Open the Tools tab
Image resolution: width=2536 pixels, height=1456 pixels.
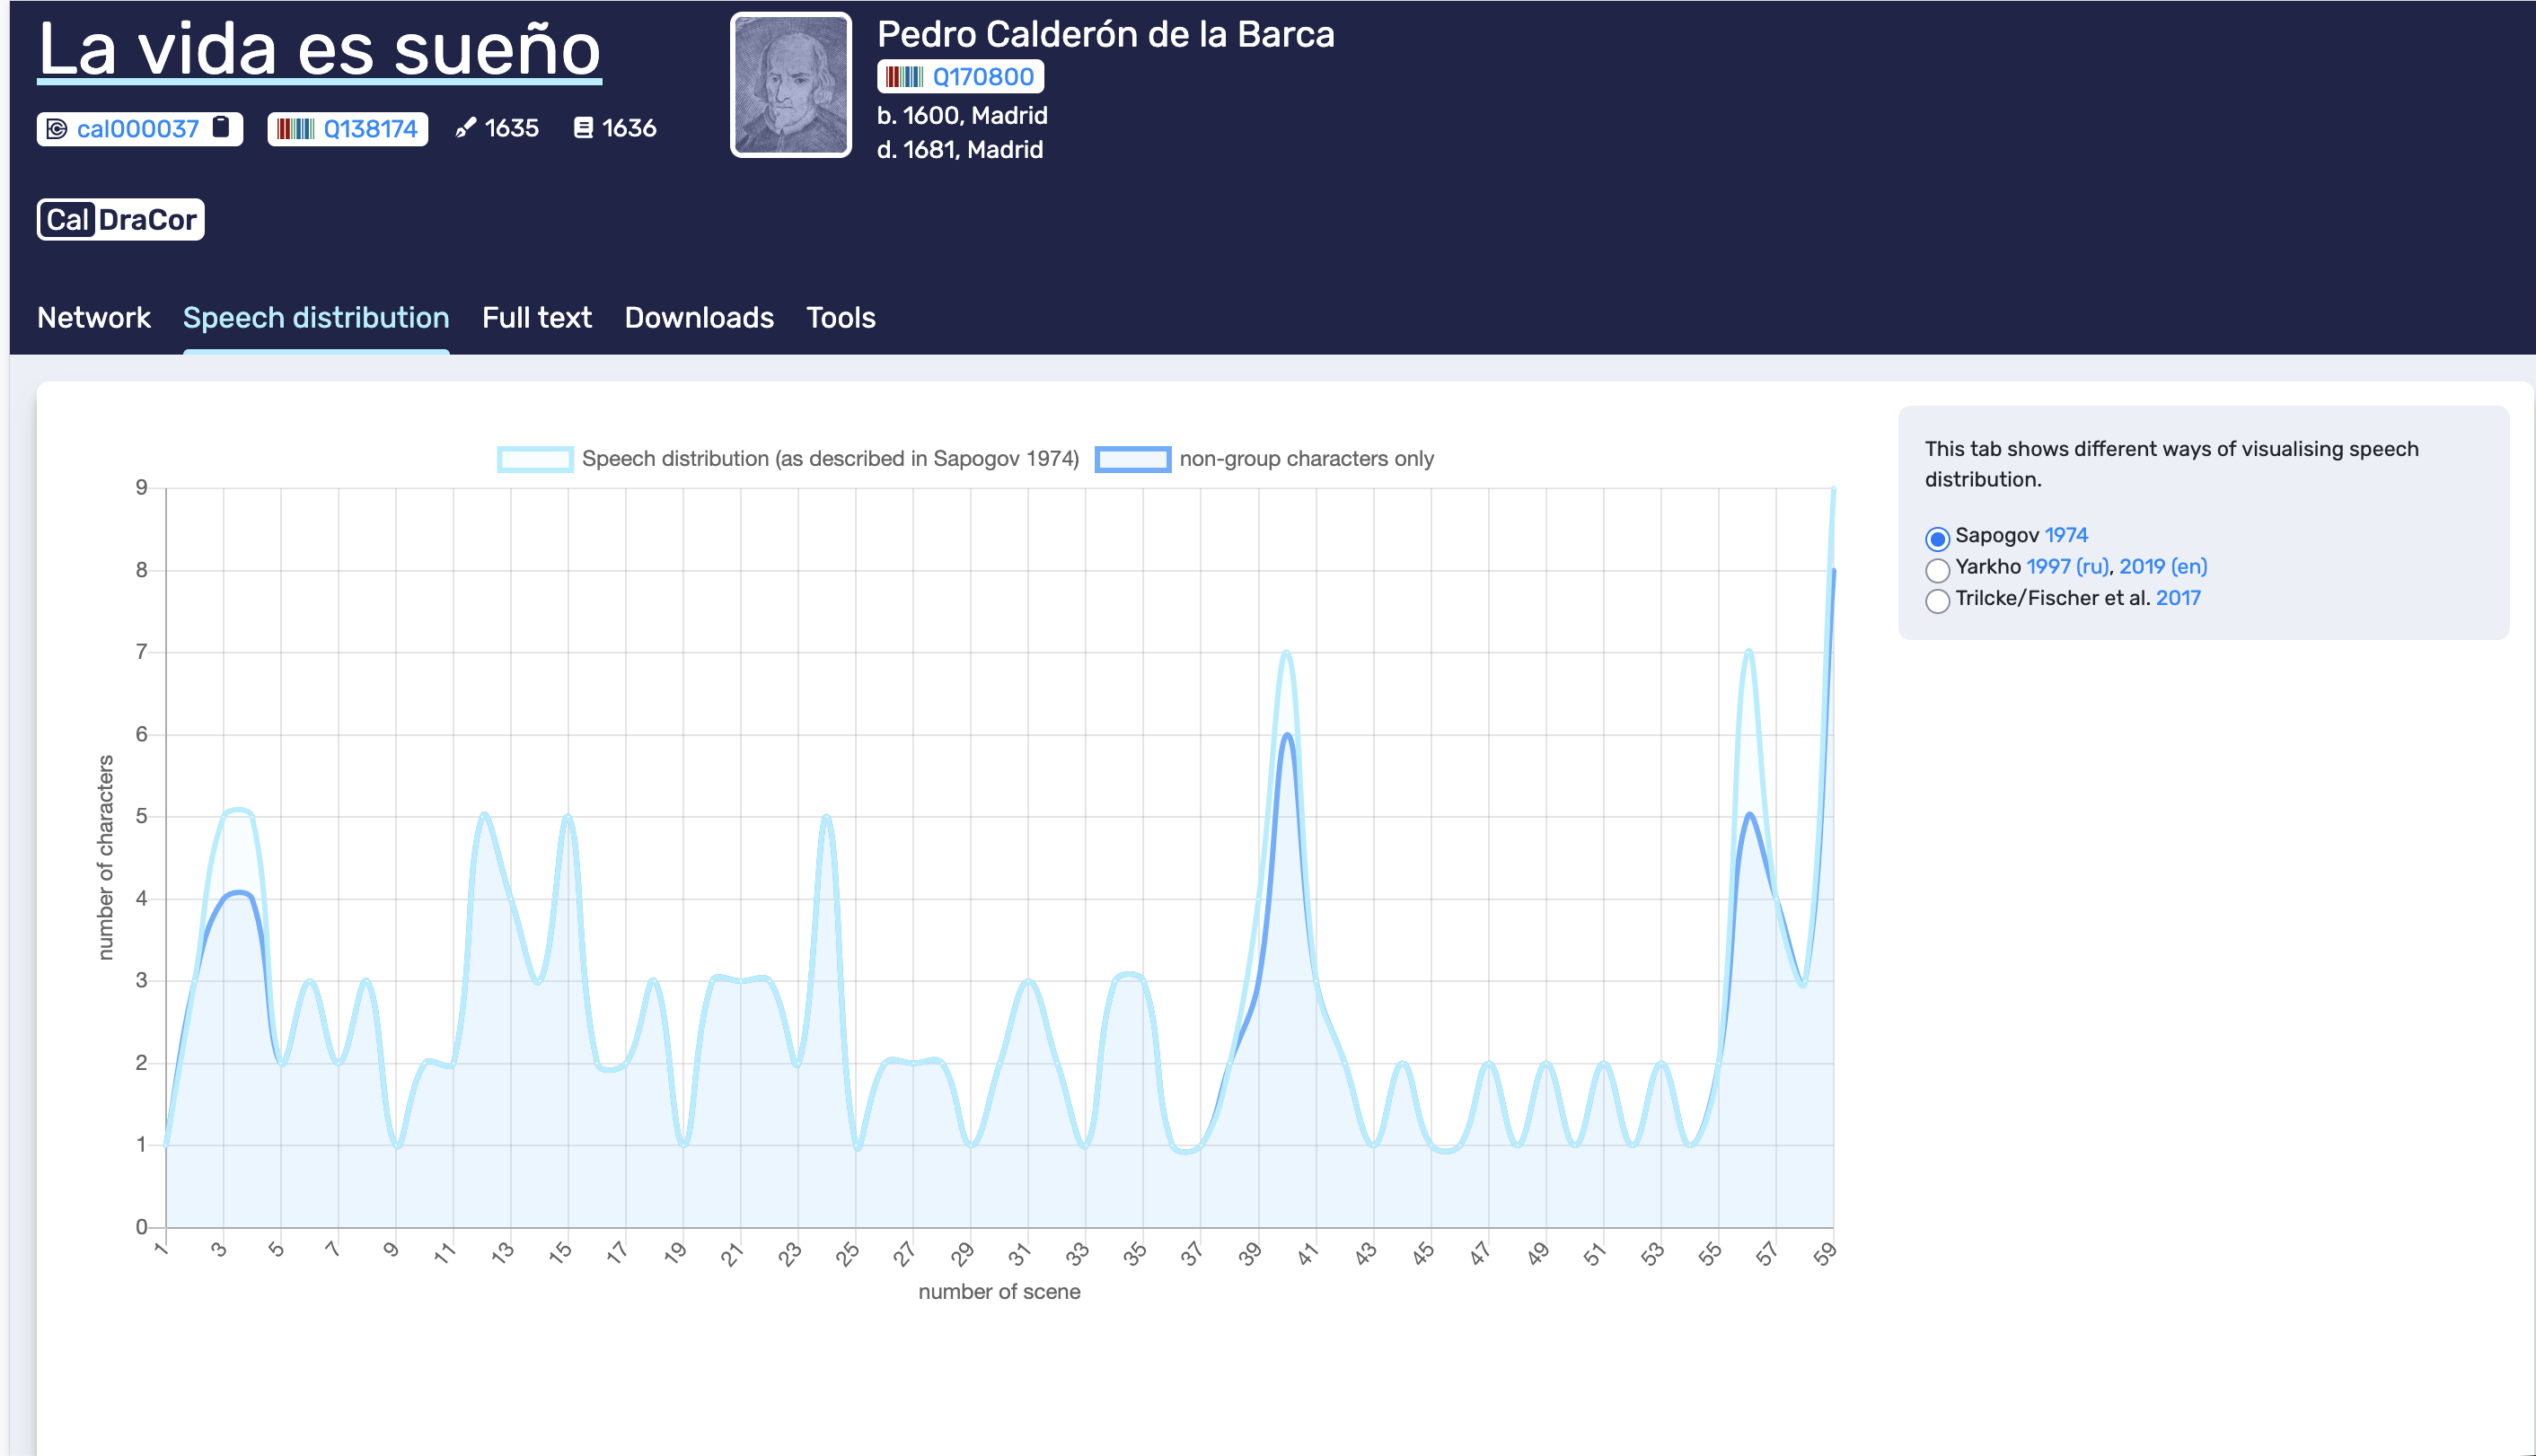click(841, 318)
